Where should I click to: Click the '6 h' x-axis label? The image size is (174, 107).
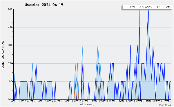(x=54, y=102)
